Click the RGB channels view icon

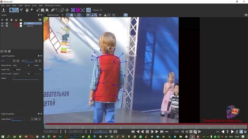click(x=68, y=15)
